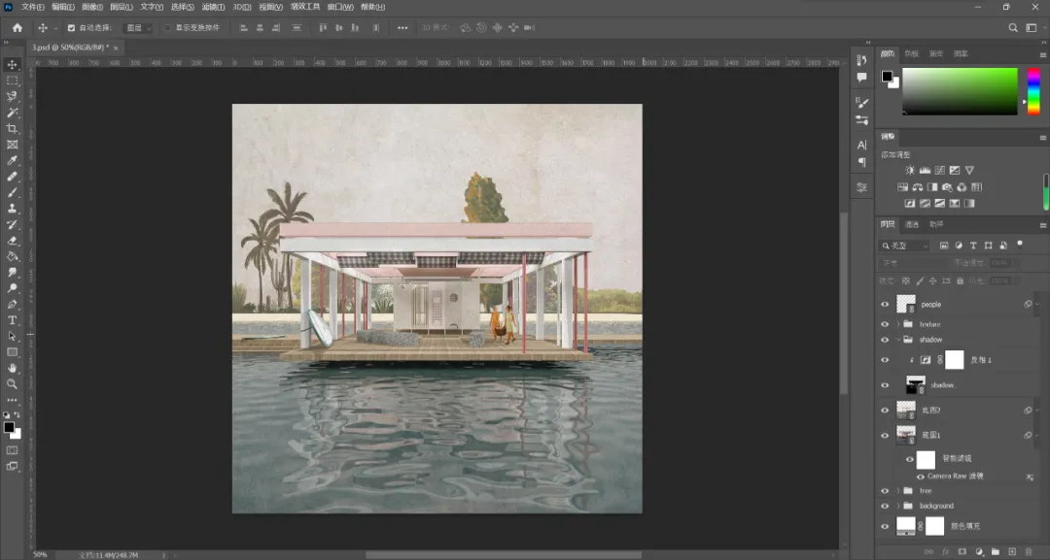Choose the Clone Stamp tool
1050x560 pixels.
pos(12,209)
